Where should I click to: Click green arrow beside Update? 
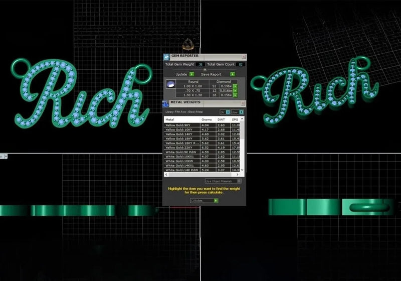point(192,74)
